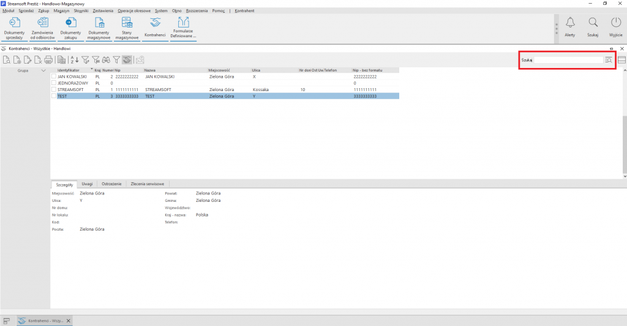Click the scrollbar down arrow
Screen dimensions: 627x326
625,176
